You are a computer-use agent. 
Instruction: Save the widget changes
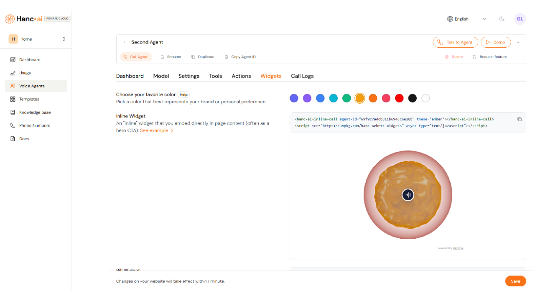tap(516, 281)
